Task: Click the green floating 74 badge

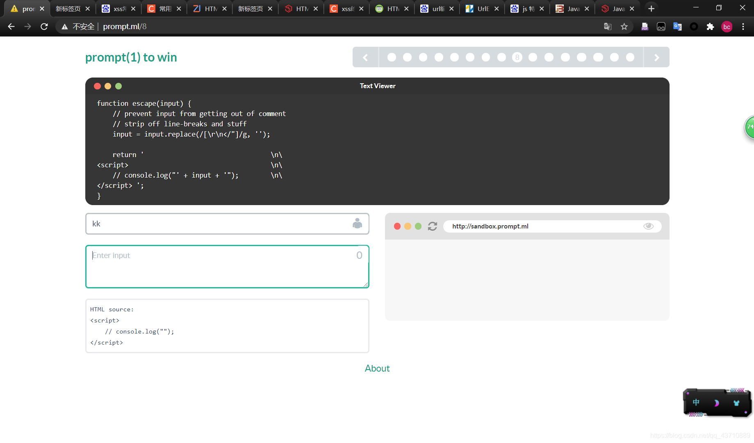Action: pyautogui.click(x=749, y=127)
